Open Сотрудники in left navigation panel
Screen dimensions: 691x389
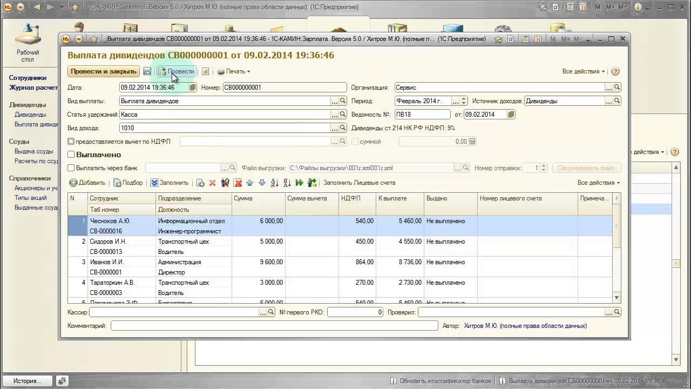[x=28, y=78]
